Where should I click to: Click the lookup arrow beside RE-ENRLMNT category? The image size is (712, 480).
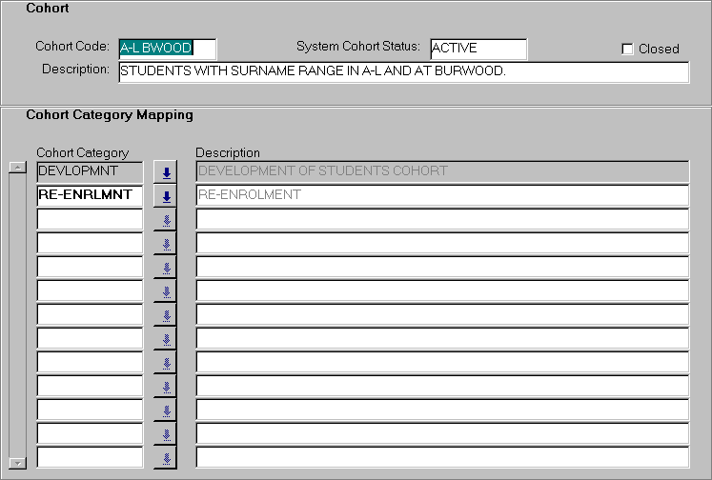(x=166, y=196)
